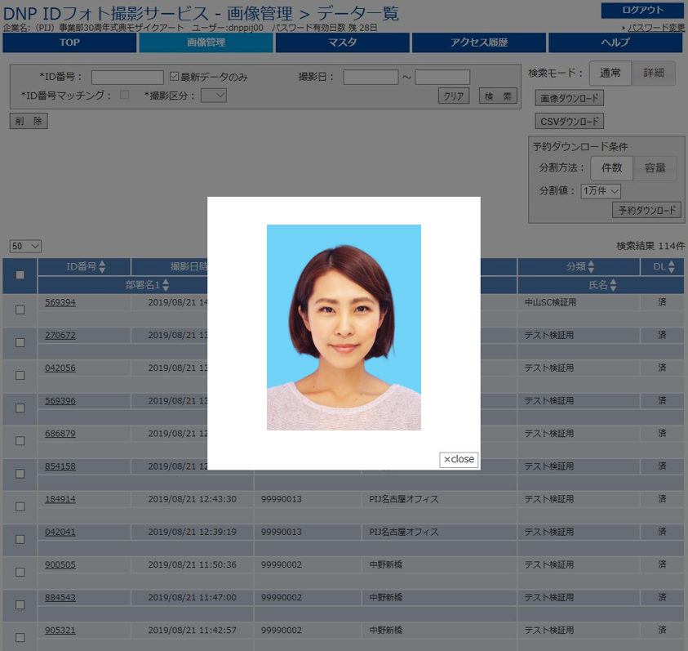The width and height of the screenshot is (688, 651).
Task: Open record ID 184914
Action: pos(60,499)
